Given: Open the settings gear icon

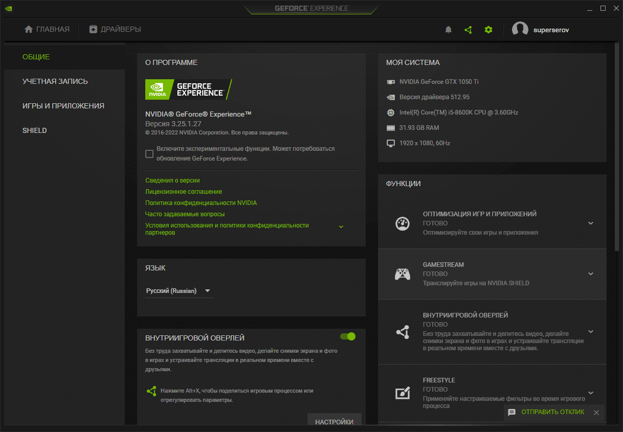Looking at the screenshot, I should 488,30.
